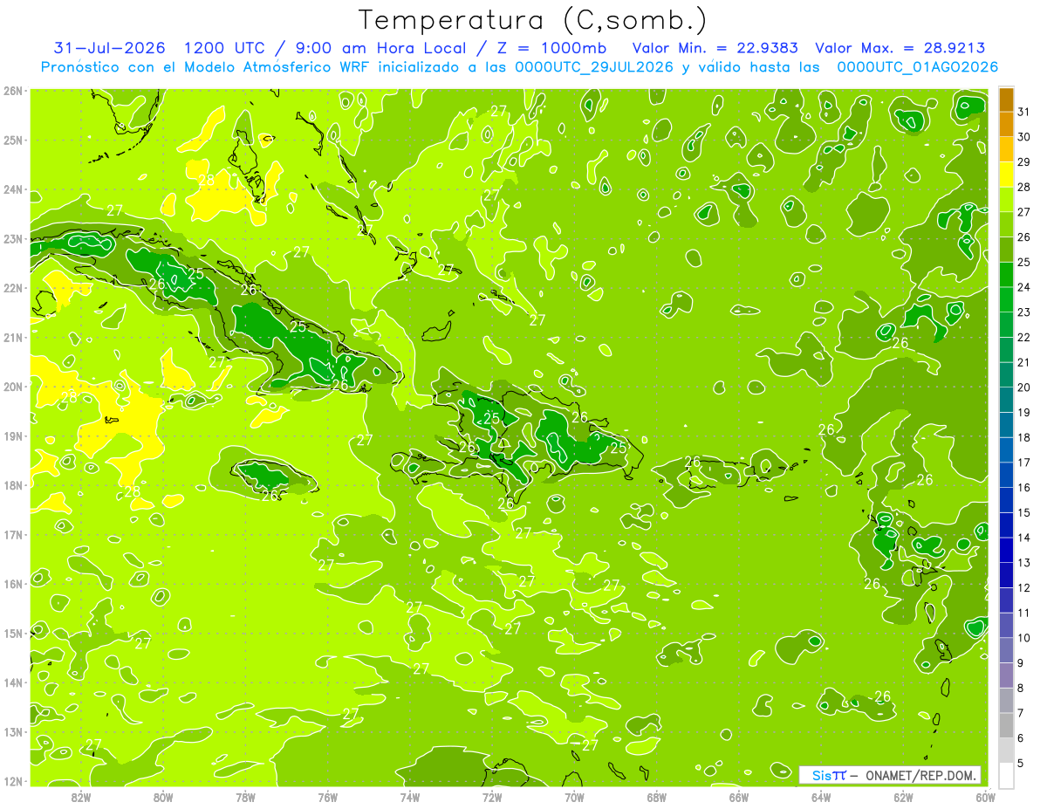Click the "22N" latitude axis label

point(13,288)
